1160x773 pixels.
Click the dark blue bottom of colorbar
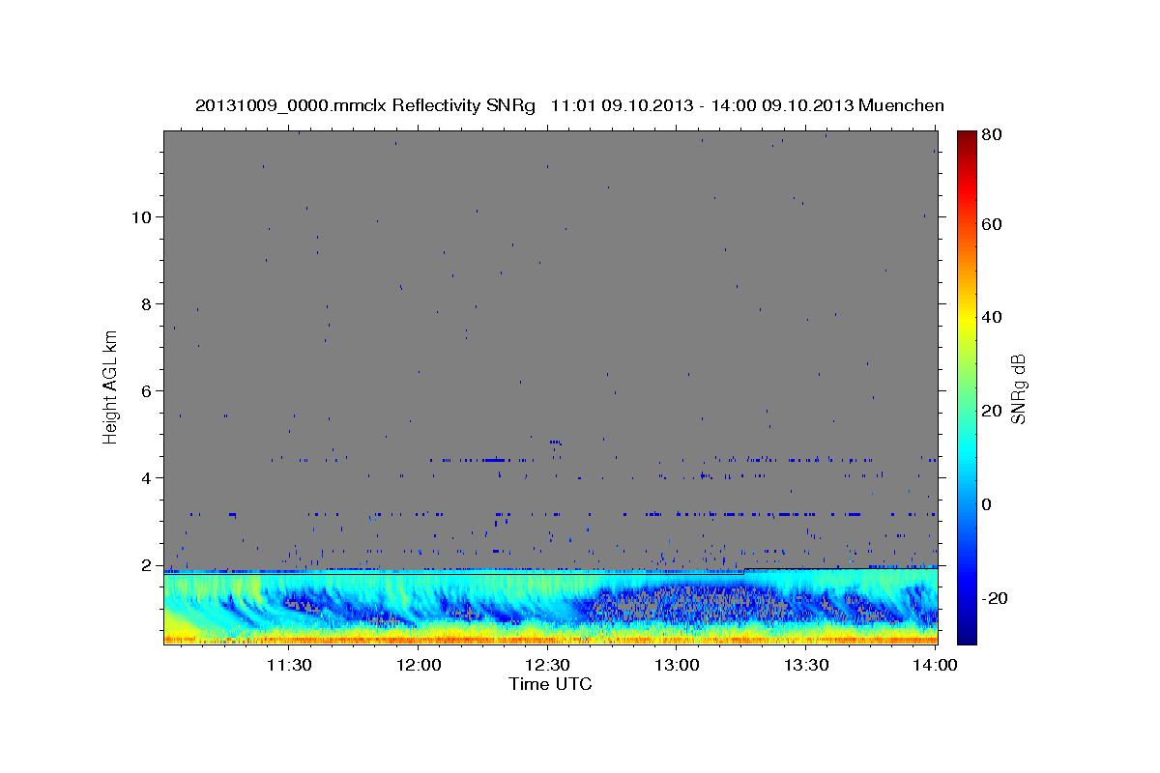[x=968, y=633]
